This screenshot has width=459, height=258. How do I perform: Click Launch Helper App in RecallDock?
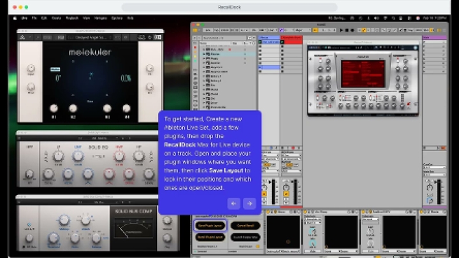pyautogui.click(x=245, y=237)
